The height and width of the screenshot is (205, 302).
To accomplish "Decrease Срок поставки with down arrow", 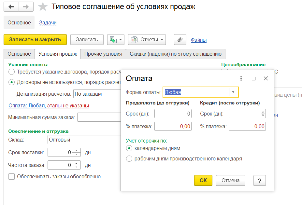I will [x=77, y=155].
